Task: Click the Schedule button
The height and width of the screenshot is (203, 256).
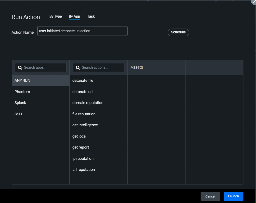Action: pyautogui.click(x=178, y=32)
